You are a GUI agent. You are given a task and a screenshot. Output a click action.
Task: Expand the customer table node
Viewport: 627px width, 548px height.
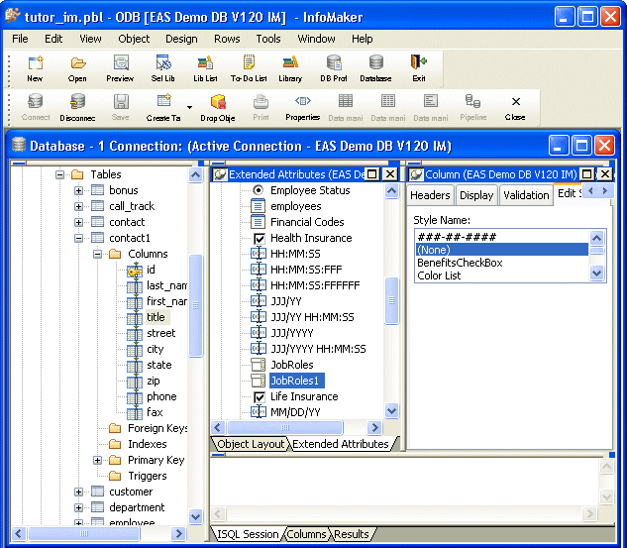click(79, 492)
